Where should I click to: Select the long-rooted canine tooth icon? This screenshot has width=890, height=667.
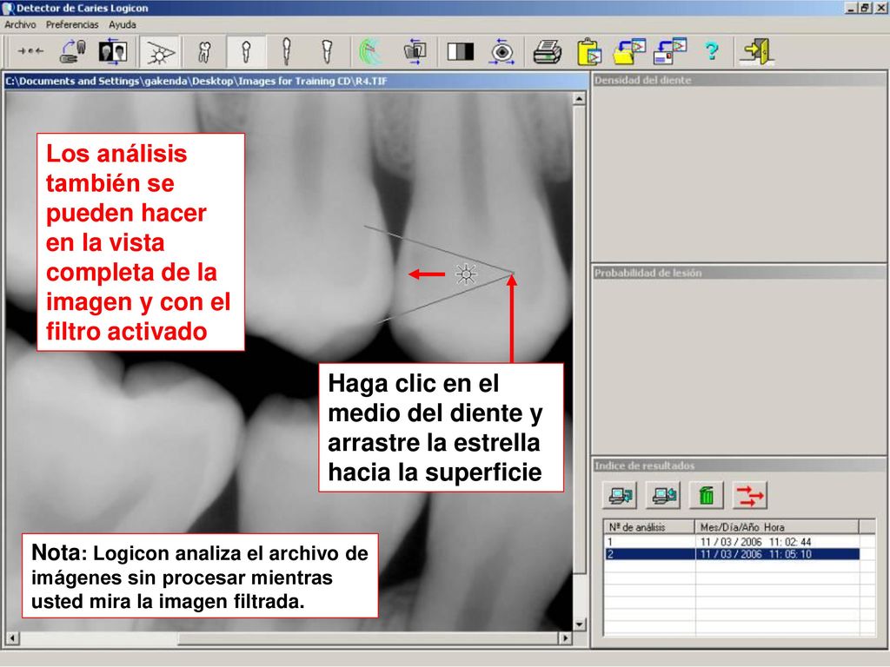[287, 51]
